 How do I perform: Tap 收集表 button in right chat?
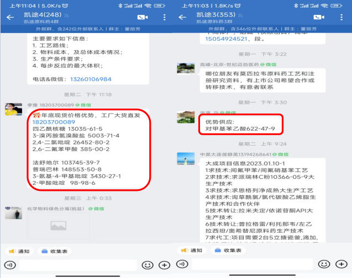click(x=228, y=250)
